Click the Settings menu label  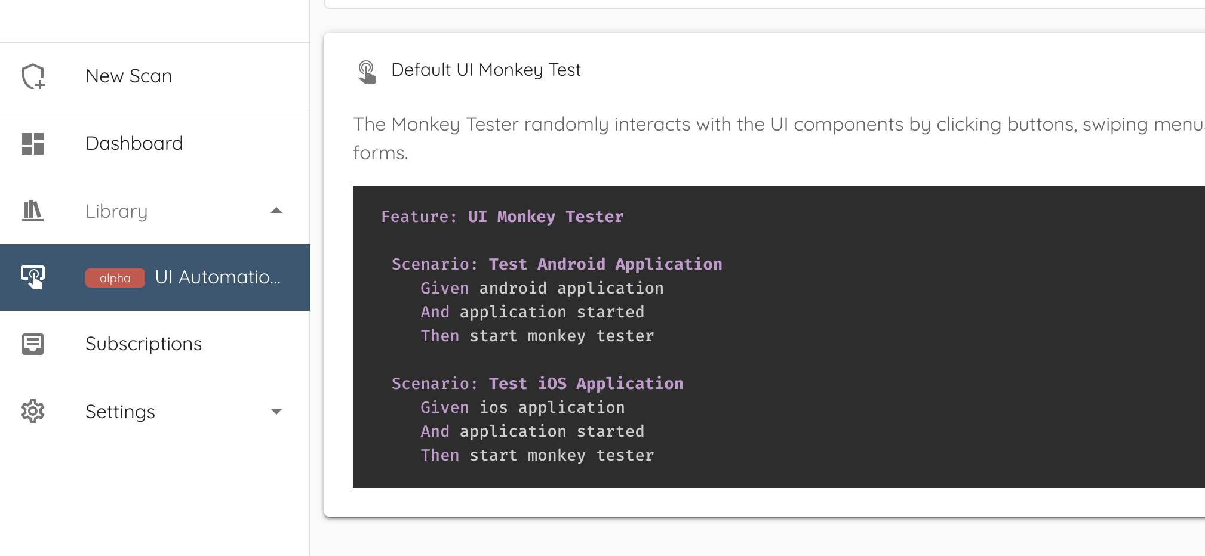click(120, 412)
